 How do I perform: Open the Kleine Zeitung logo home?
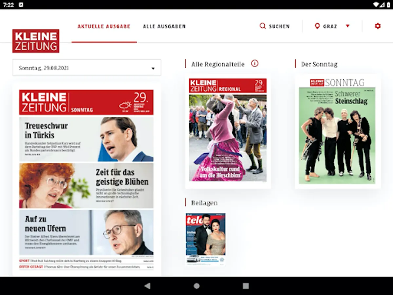[36, 41]
